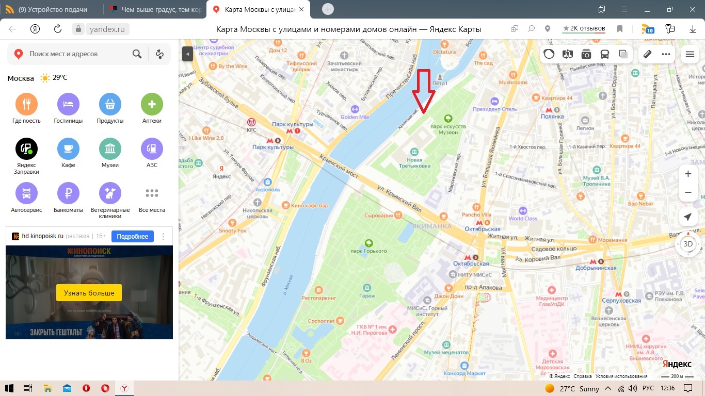Image resolution: width=705 pixels, height=396 pixels.
Task: Open Условия использования link
Action: pyautogui.click(x=621, y=376)
